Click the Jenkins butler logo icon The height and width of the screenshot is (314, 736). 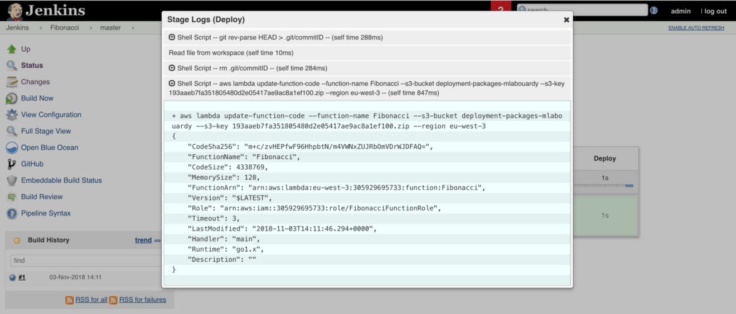coord(15,11)
